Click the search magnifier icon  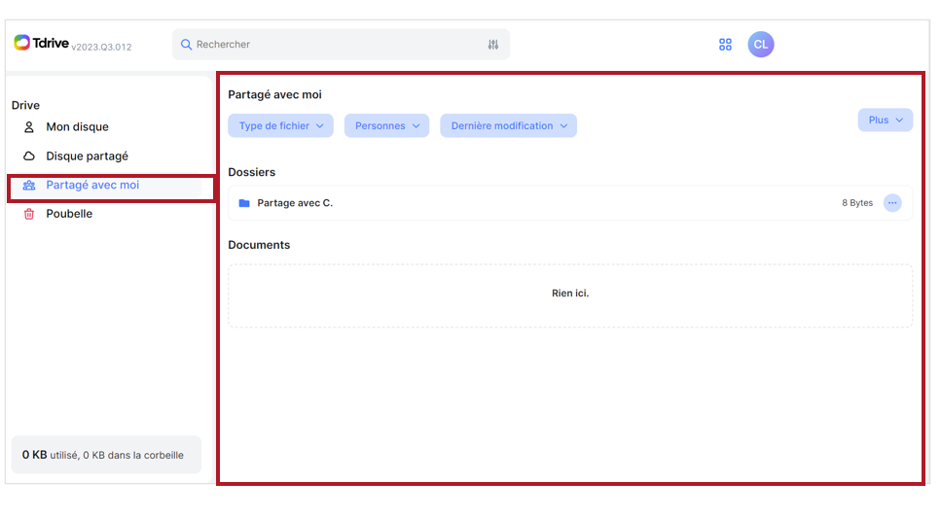pyautogui.click(x=186, y=45)
